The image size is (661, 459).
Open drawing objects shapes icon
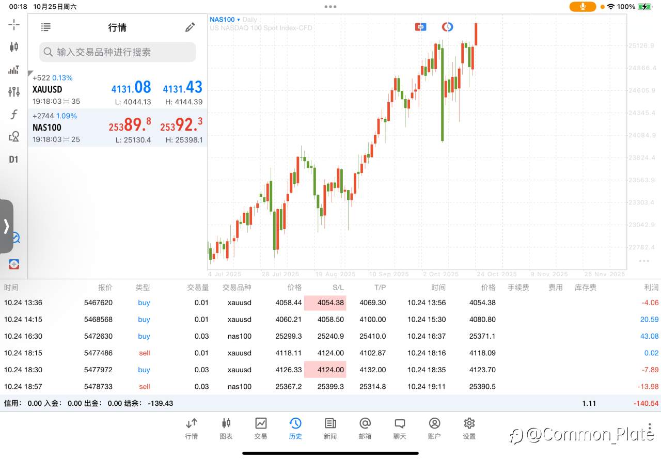click(14, 137)
